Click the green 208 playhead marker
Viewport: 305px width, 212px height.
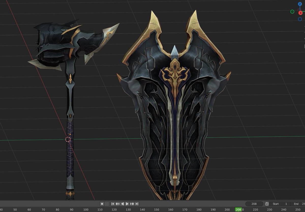pos(238,209)
